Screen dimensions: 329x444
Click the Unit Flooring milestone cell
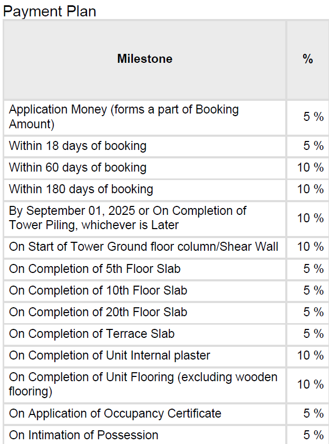143,384
